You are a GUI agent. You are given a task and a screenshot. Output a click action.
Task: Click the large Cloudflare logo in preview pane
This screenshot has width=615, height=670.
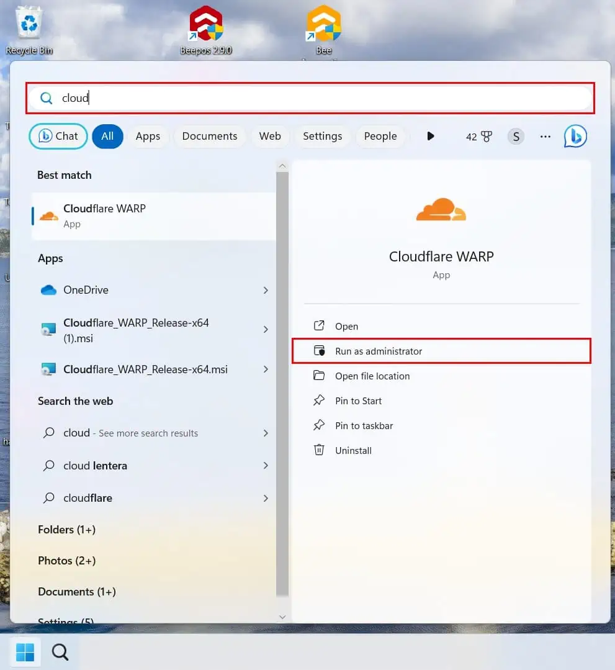(441, 209)
